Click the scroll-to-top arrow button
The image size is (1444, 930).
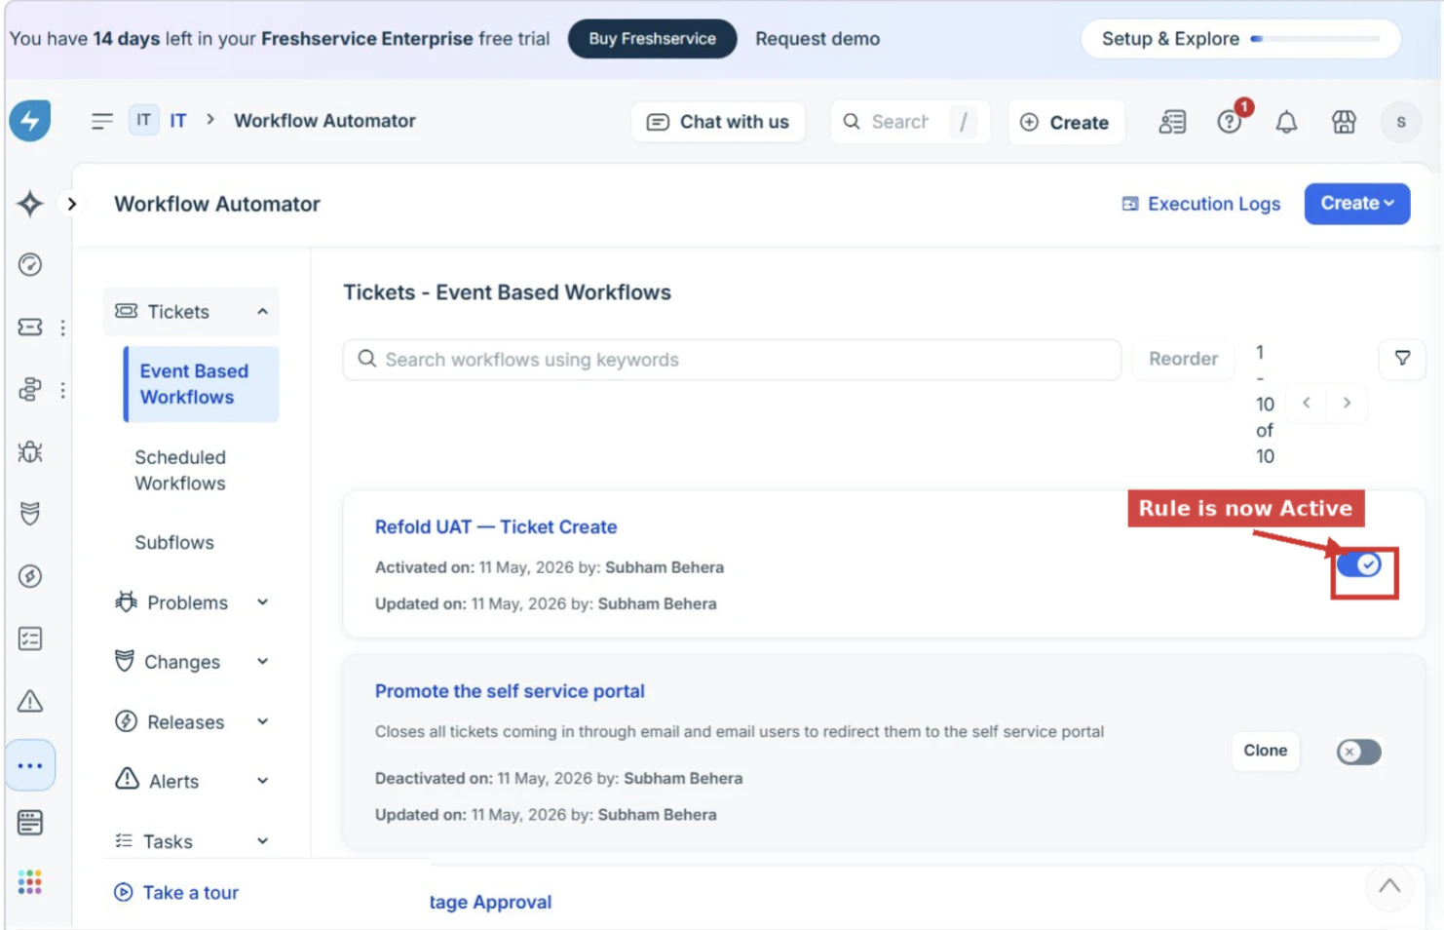1389,886
